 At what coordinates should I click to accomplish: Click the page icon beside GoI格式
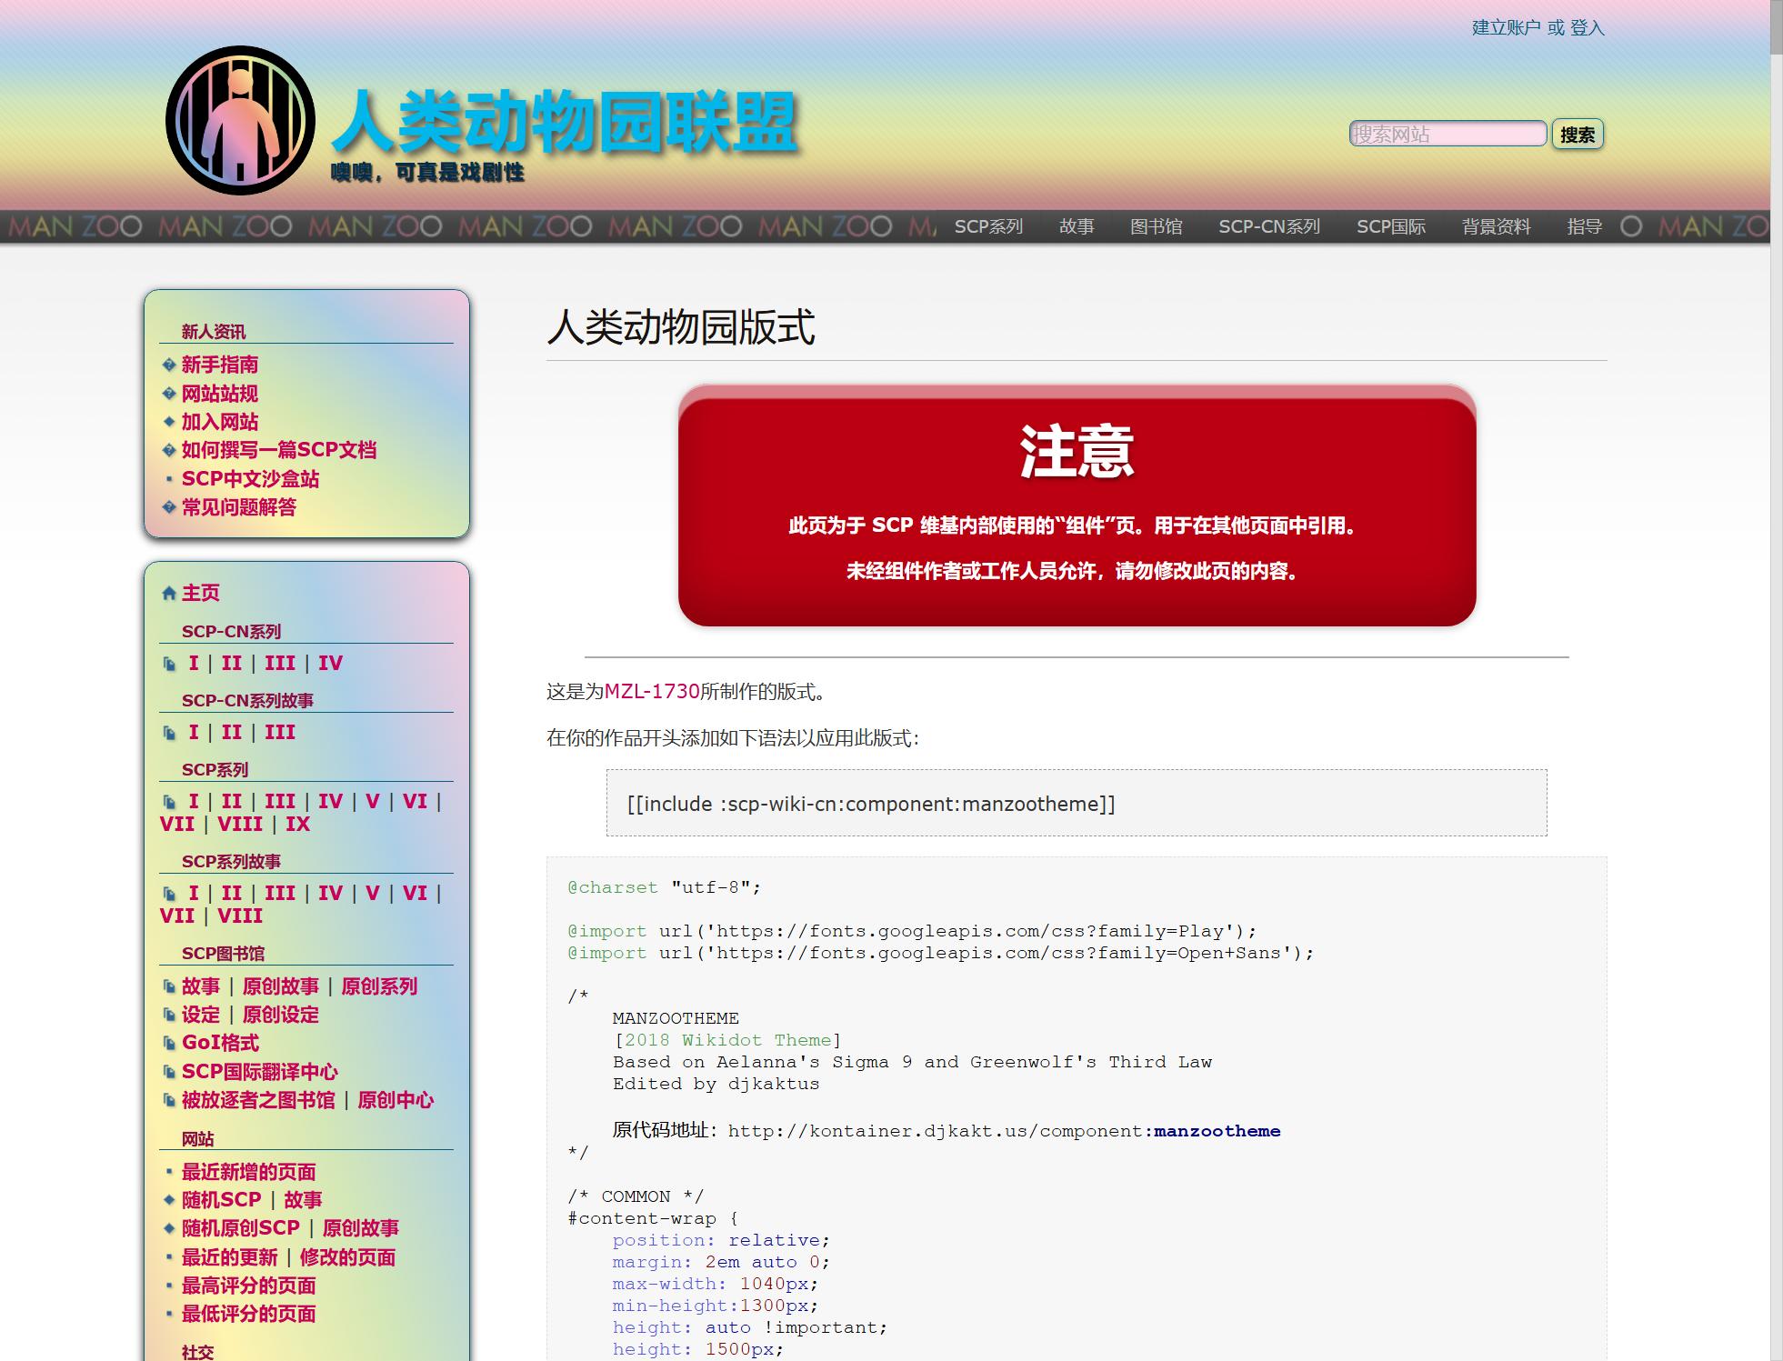168,1044
